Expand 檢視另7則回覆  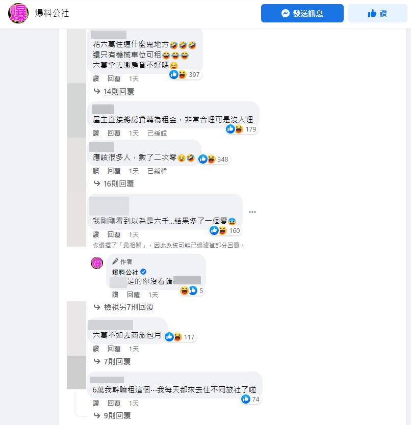(x=129, y=307)
